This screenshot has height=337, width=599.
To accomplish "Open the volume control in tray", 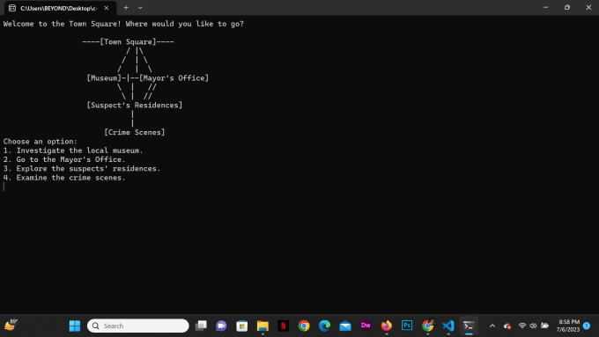I will (x=533, y=326).
